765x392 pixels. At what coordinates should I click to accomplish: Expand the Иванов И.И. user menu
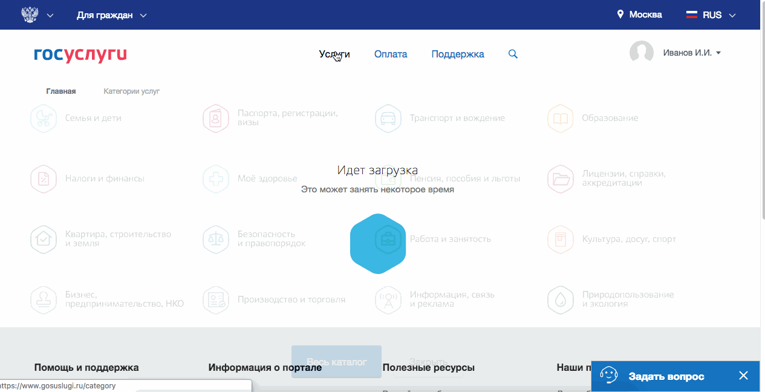(691, 53)
